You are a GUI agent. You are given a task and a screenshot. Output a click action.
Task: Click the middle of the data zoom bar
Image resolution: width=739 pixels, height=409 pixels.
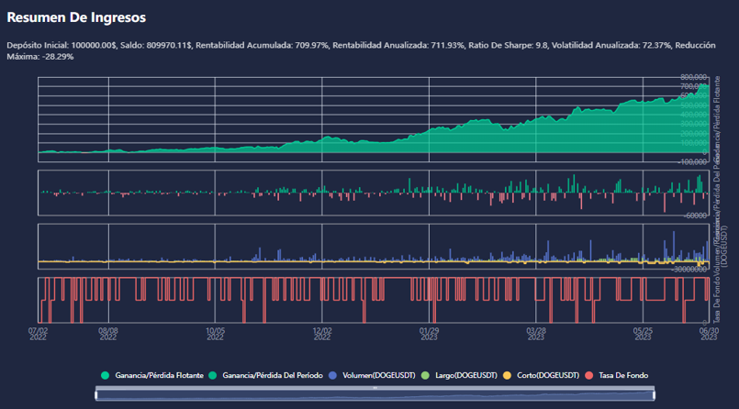(375, 394)
